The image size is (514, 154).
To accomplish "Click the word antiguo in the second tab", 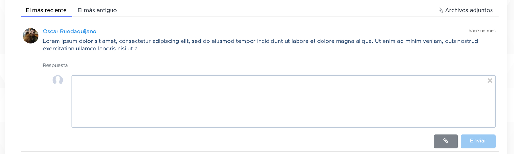I will (107, 10).
